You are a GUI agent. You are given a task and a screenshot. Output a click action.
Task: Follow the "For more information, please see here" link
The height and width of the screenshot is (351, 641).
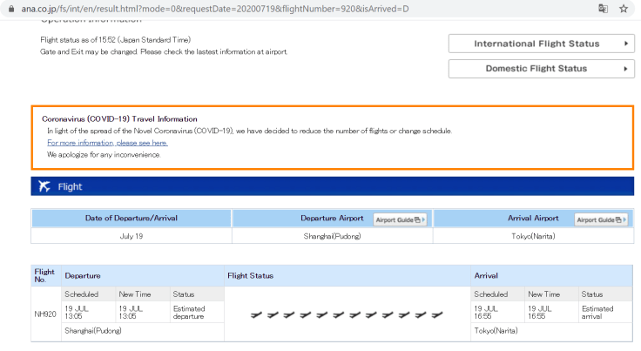tap(107, 142)
